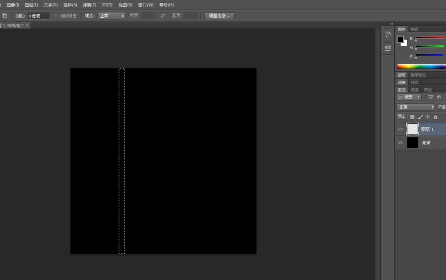Click the black foreground color swatch
The height and width of the screenshot is (280, 446).
click(400, 39)
